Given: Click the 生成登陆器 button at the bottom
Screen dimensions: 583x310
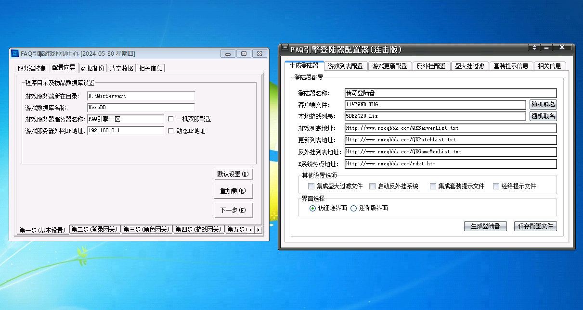Looking at the screenshot, I should click(x=485, y=226).
